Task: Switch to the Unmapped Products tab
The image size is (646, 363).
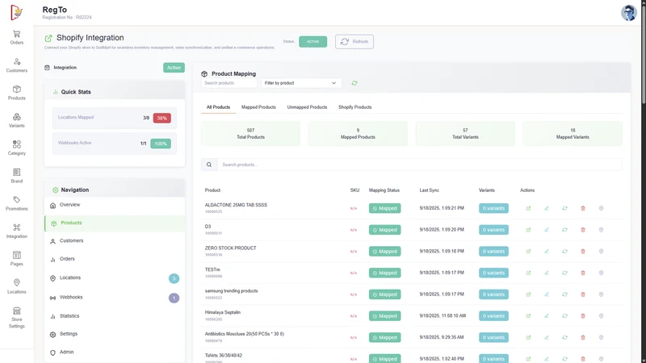Action: point(307,107)
